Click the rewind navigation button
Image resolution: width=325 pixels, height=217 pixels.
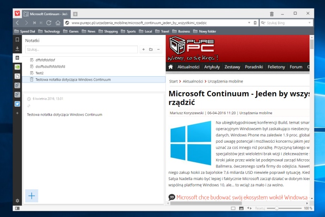tap(34, 23)
